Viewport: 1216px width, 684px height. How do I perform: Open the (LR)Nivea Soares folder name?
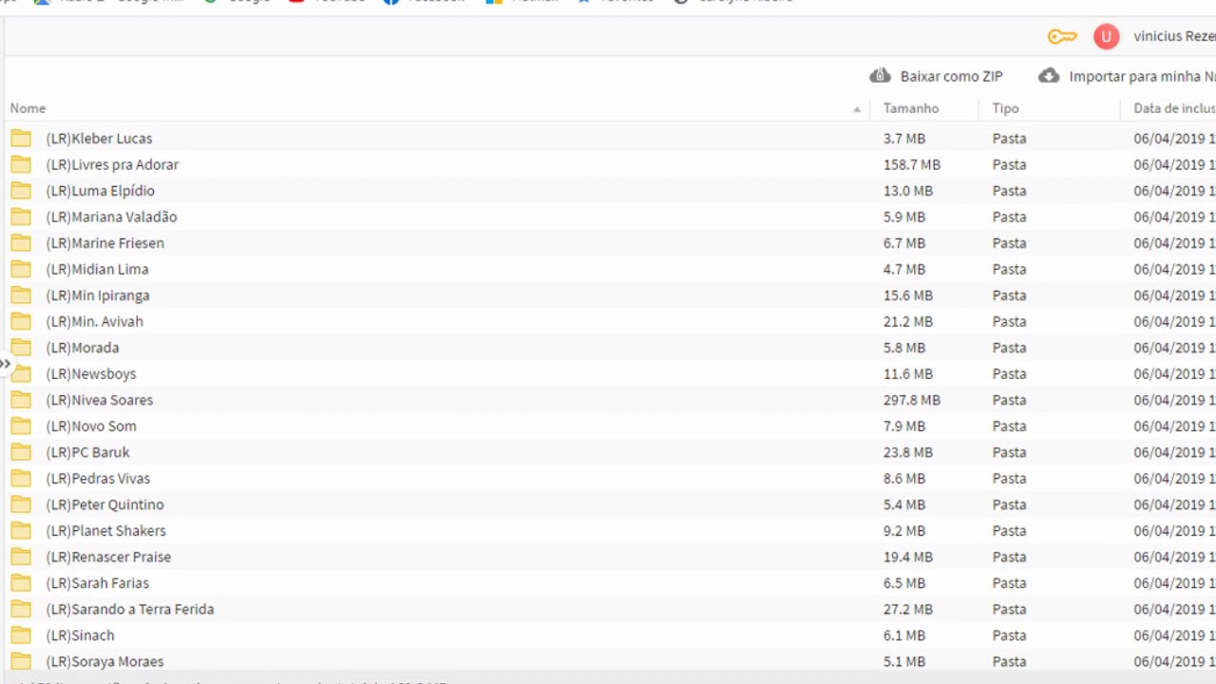coord(100,400)
